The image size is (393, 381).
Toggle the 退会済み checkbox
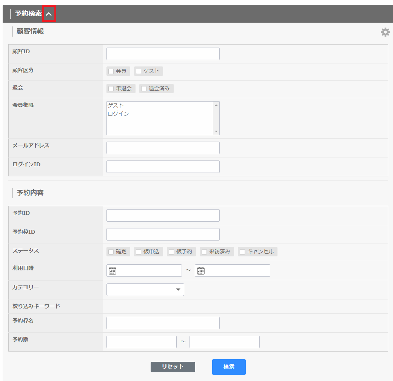coord(144,89)
